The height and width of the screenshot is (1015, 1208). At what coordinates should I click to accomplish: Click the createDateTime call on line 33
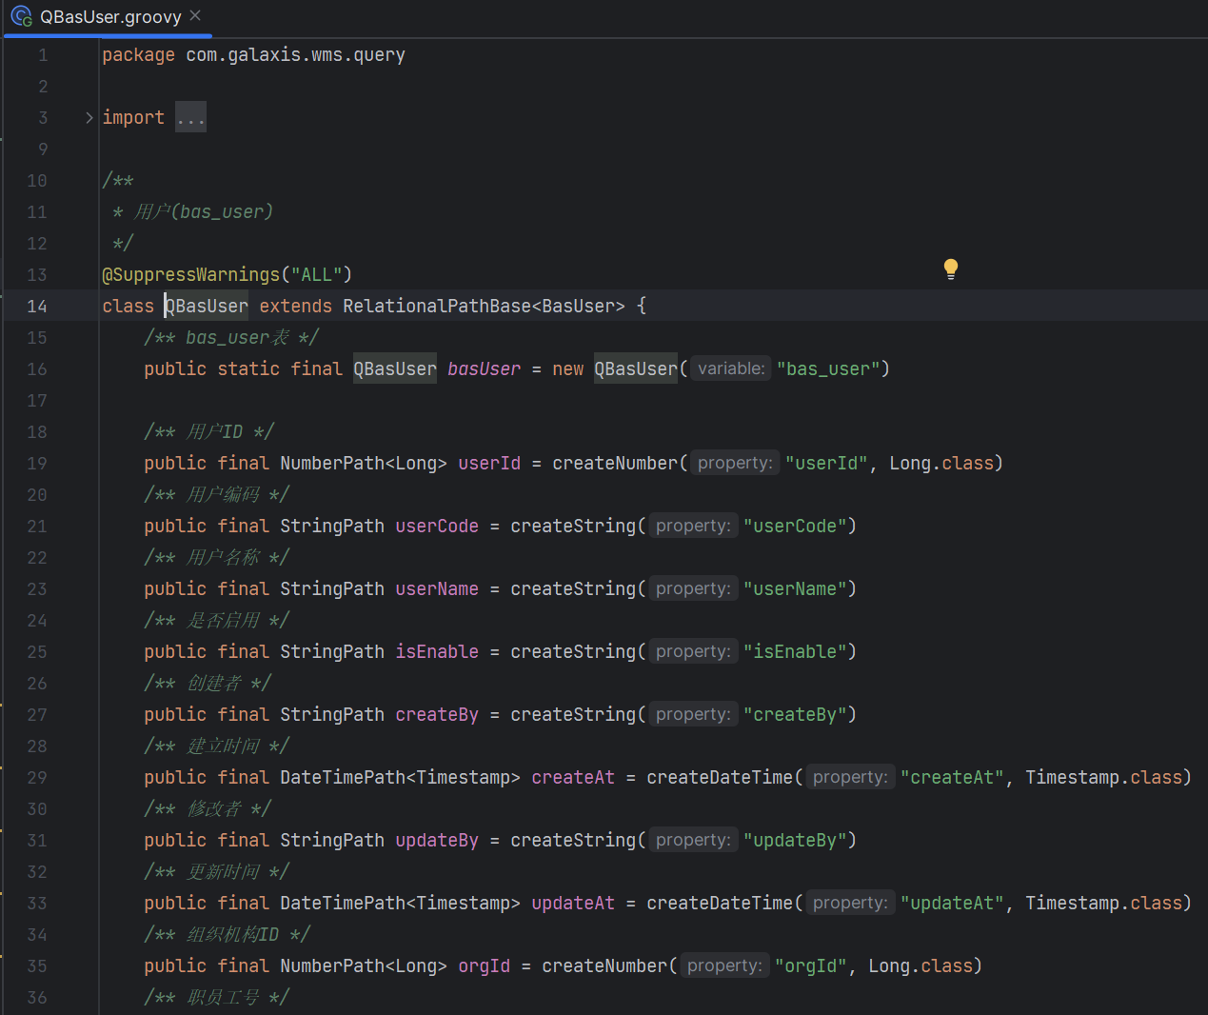click(x=720, y=903)
